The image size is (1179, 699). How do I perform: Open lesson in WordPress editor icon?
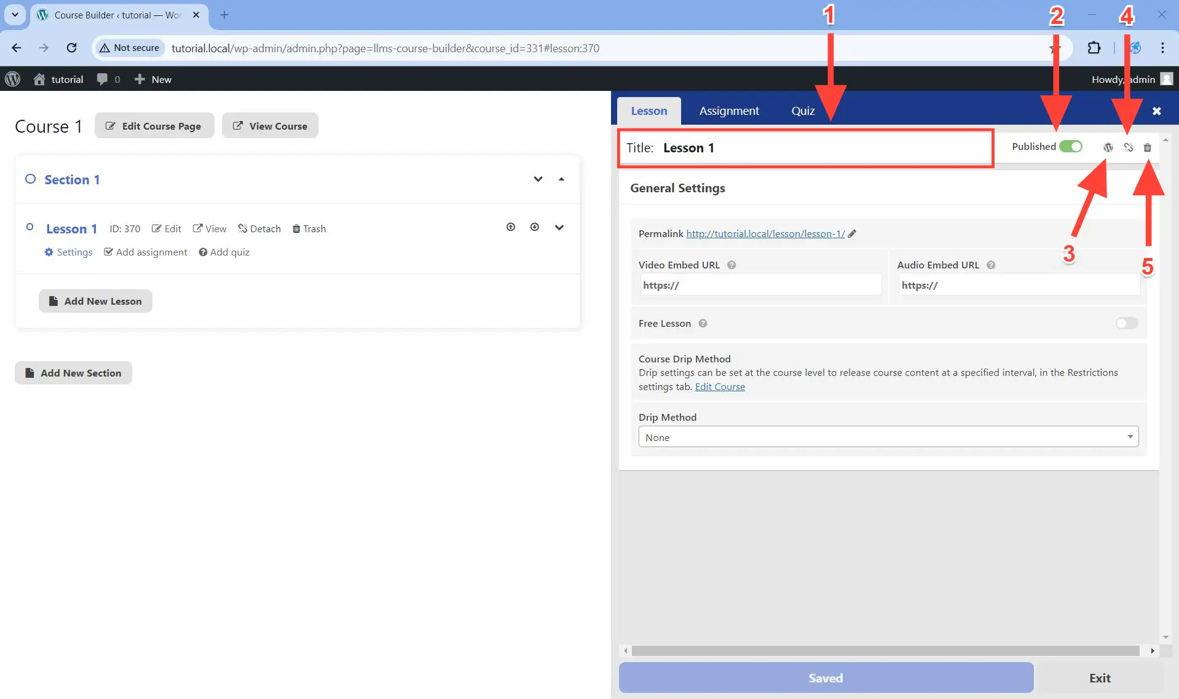(1108, 147)
